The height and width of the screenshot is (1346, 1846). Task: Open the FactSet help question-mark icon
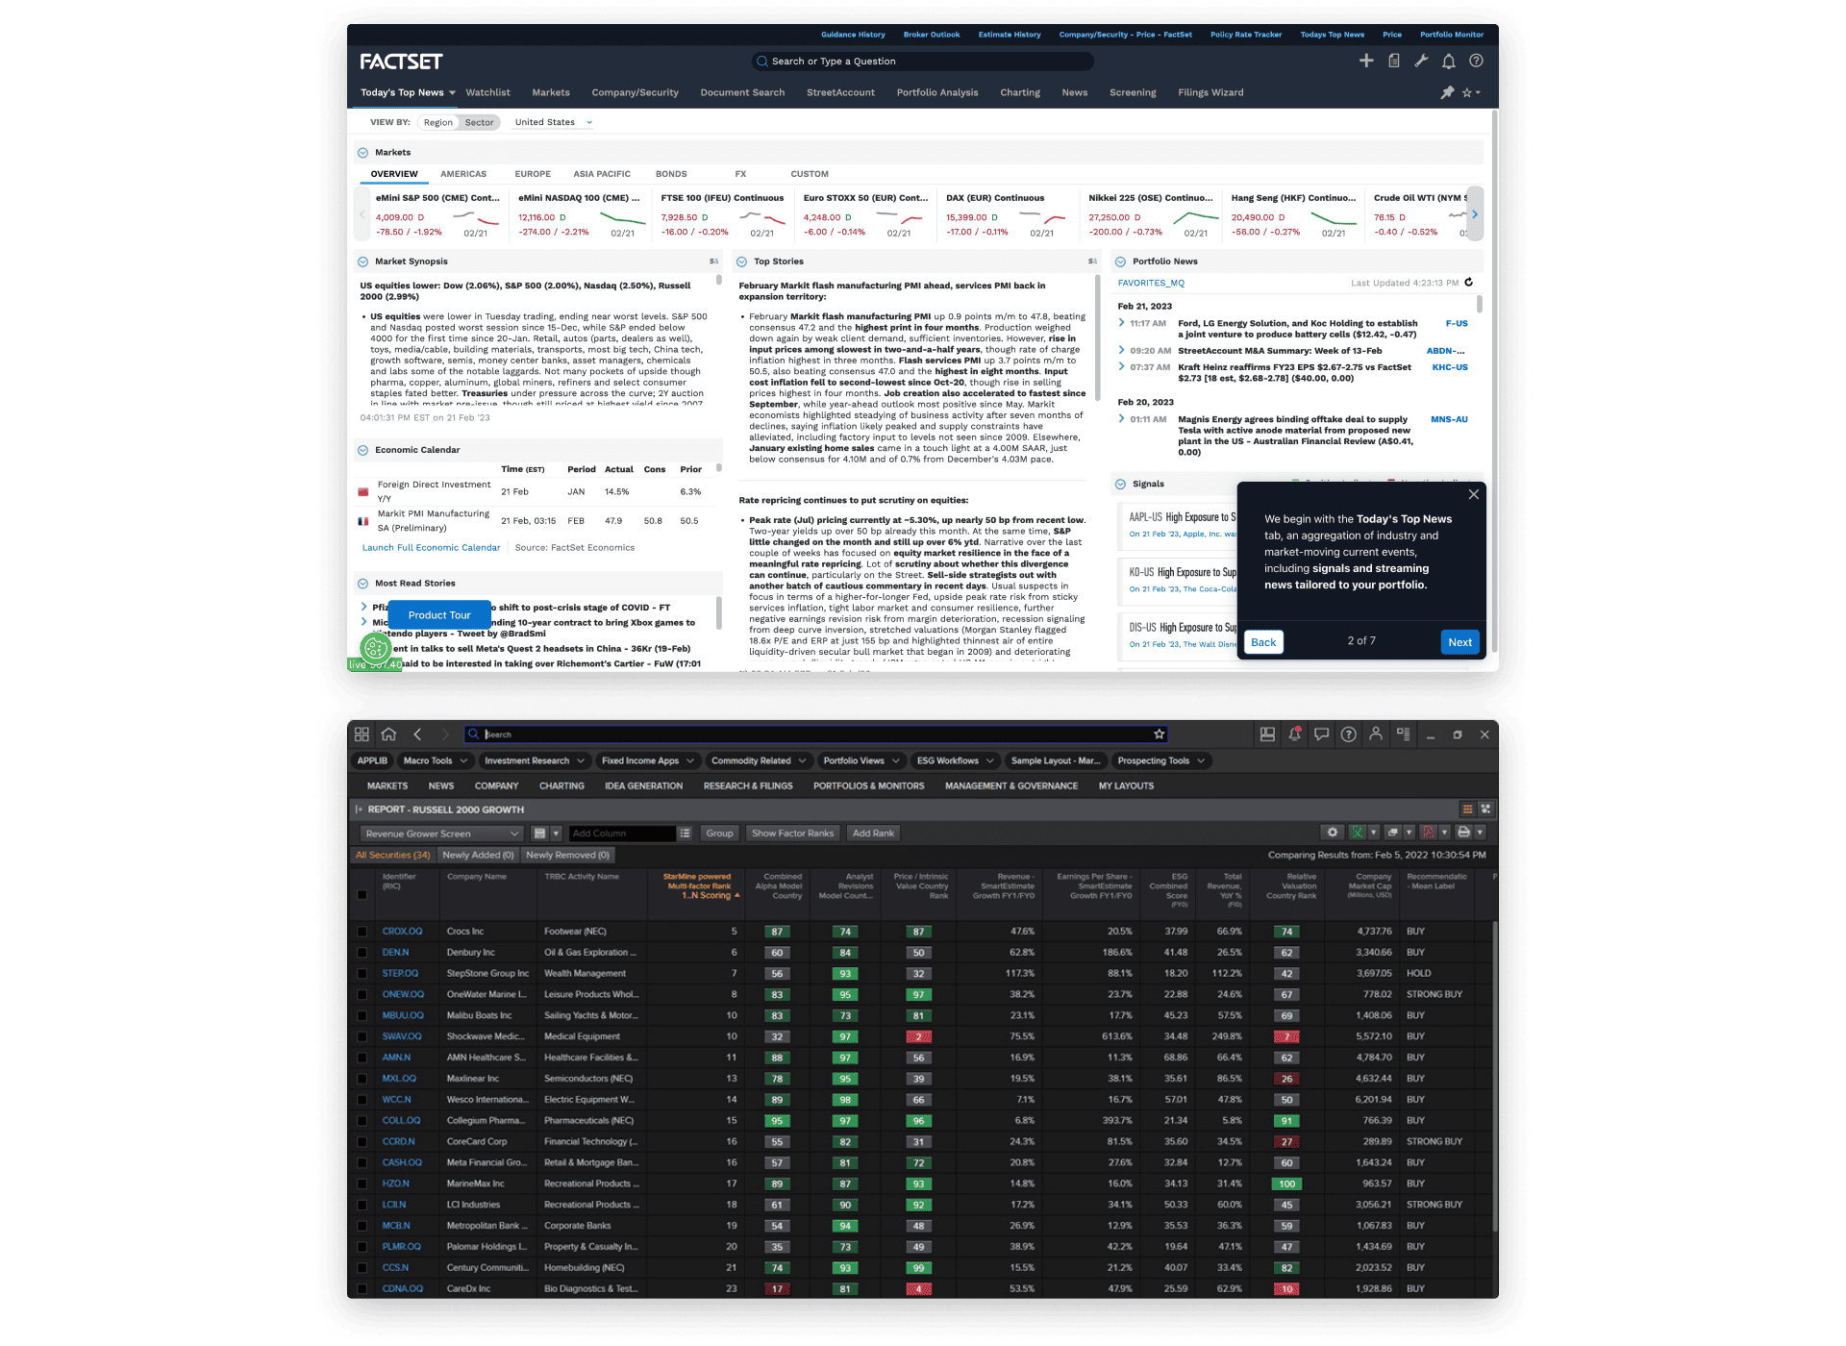(x=1476, y=61)
